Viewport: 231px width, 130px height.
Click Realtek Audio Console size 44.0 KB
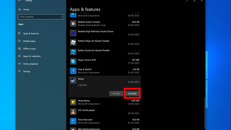(x=135, y=22)
